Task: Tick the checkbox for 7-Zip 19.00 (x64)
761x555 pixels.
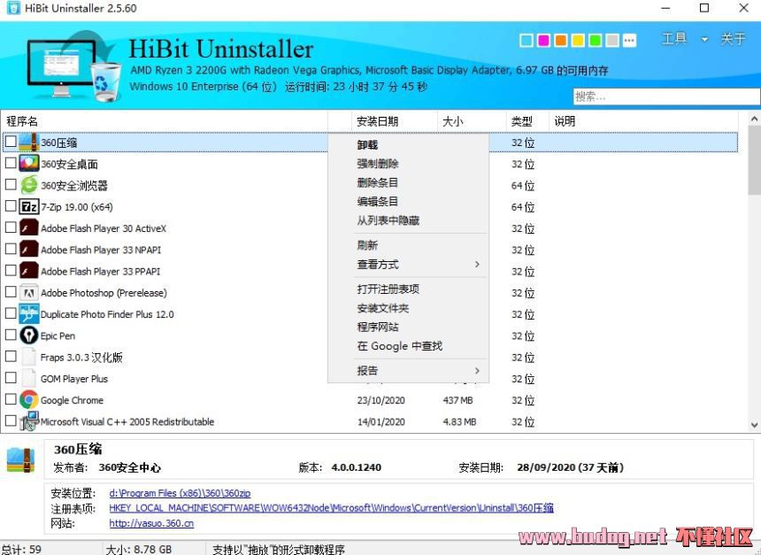Action: tap(11, 205)
